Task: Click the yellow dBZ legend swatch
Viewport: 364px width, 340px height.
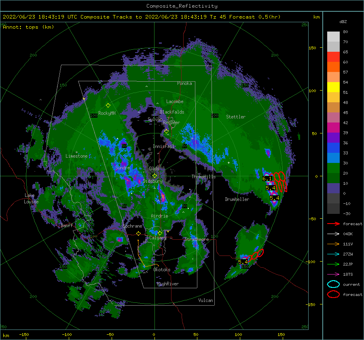Action: tap(333, 87)
